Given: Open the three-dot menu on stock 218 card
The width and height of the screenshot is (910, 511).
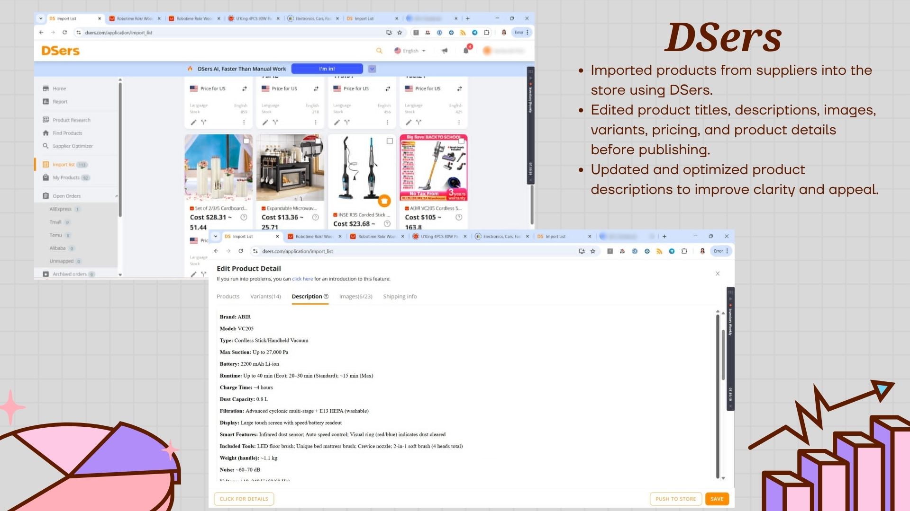Looking at the screenshot, I should coord(316,122).
